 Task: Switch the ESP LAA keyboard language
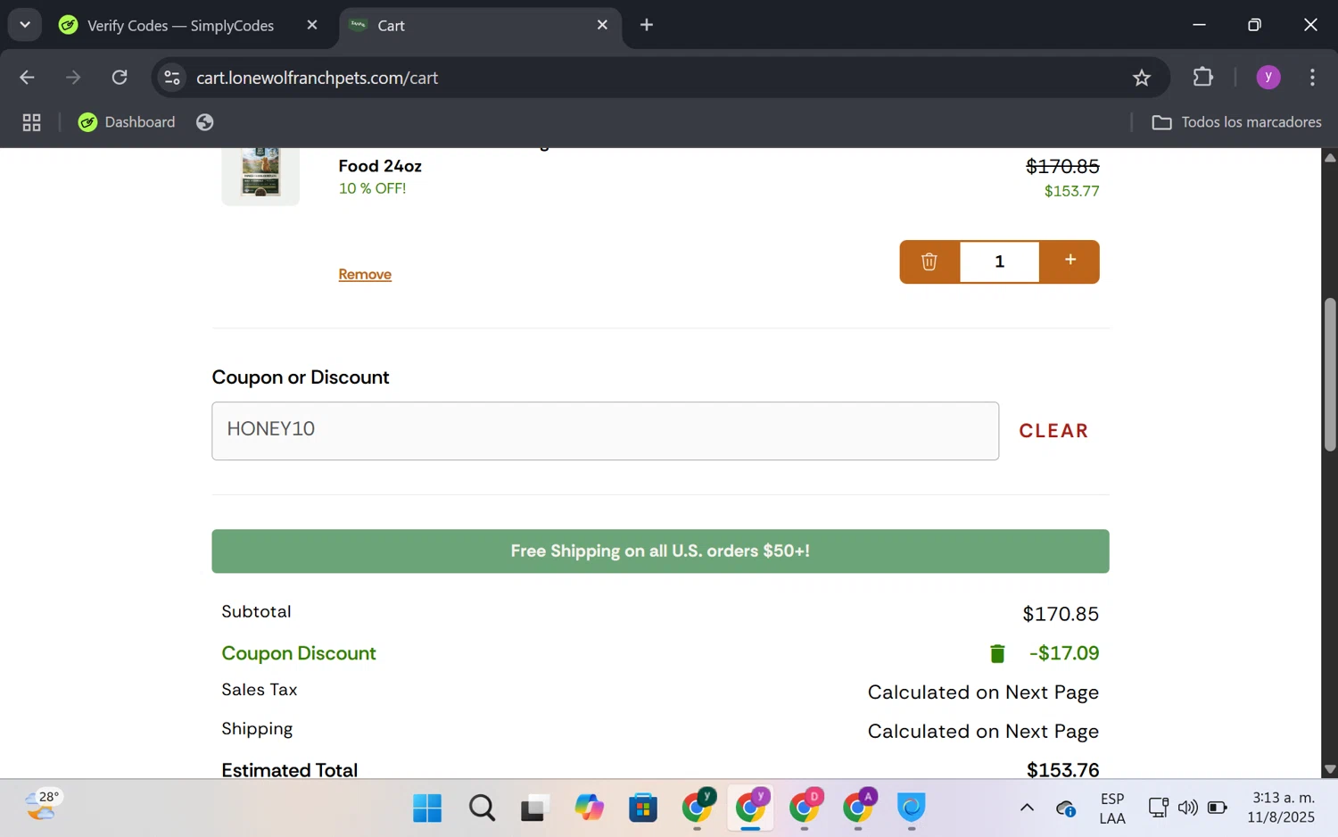pos(1112,808)
